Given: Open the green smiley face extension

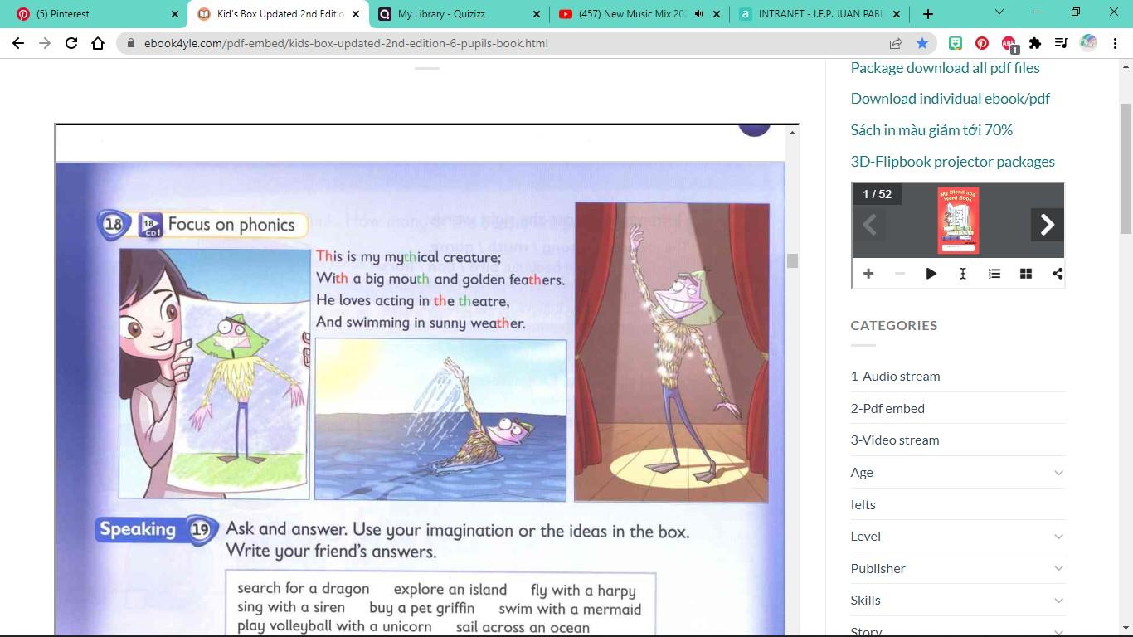Looking at the screenshot, I should [x=956, y=43].
